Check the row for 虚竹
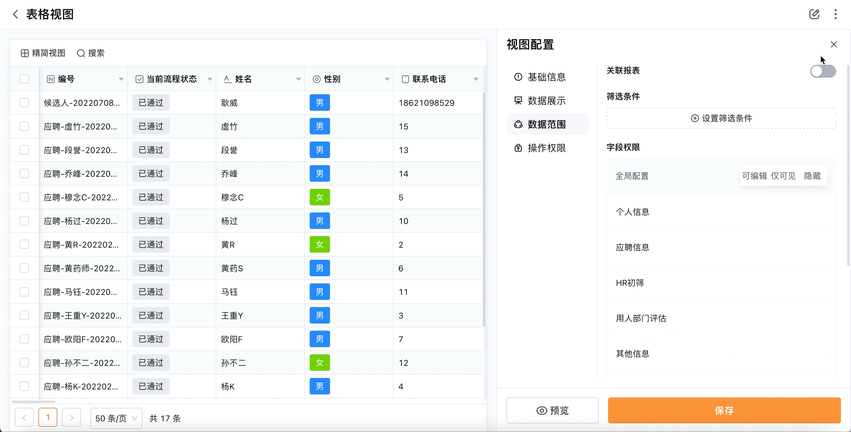Screen dimensions: 851x432 pos(24,126)
